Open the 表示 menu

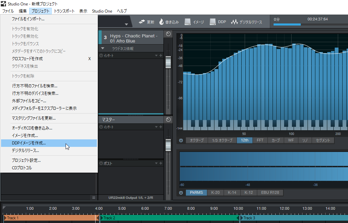(x=83, y=11)
